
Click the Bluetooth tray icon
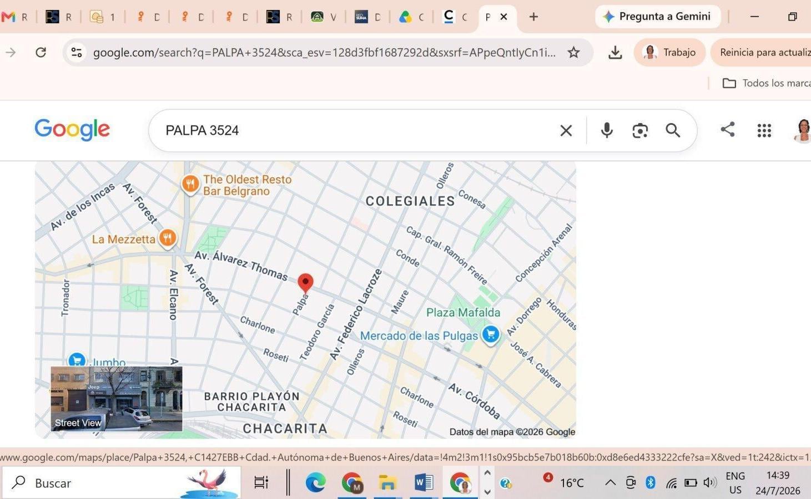[x=651, y=482]
